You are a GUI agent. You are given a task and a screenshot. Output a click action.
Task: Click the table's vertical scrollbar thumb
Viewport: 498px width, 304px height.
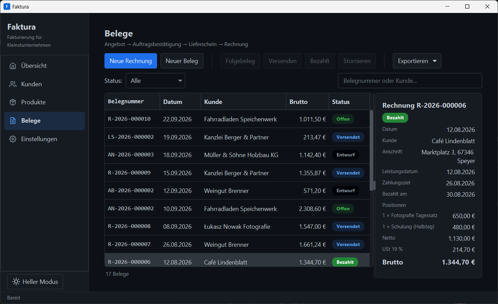pyautogui.click(x=371, y=150)
